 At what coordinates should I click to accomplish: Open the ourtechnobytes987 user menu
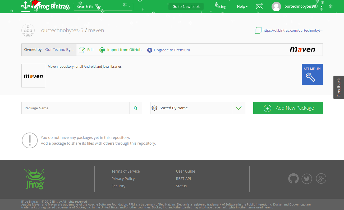coord(304,7)
